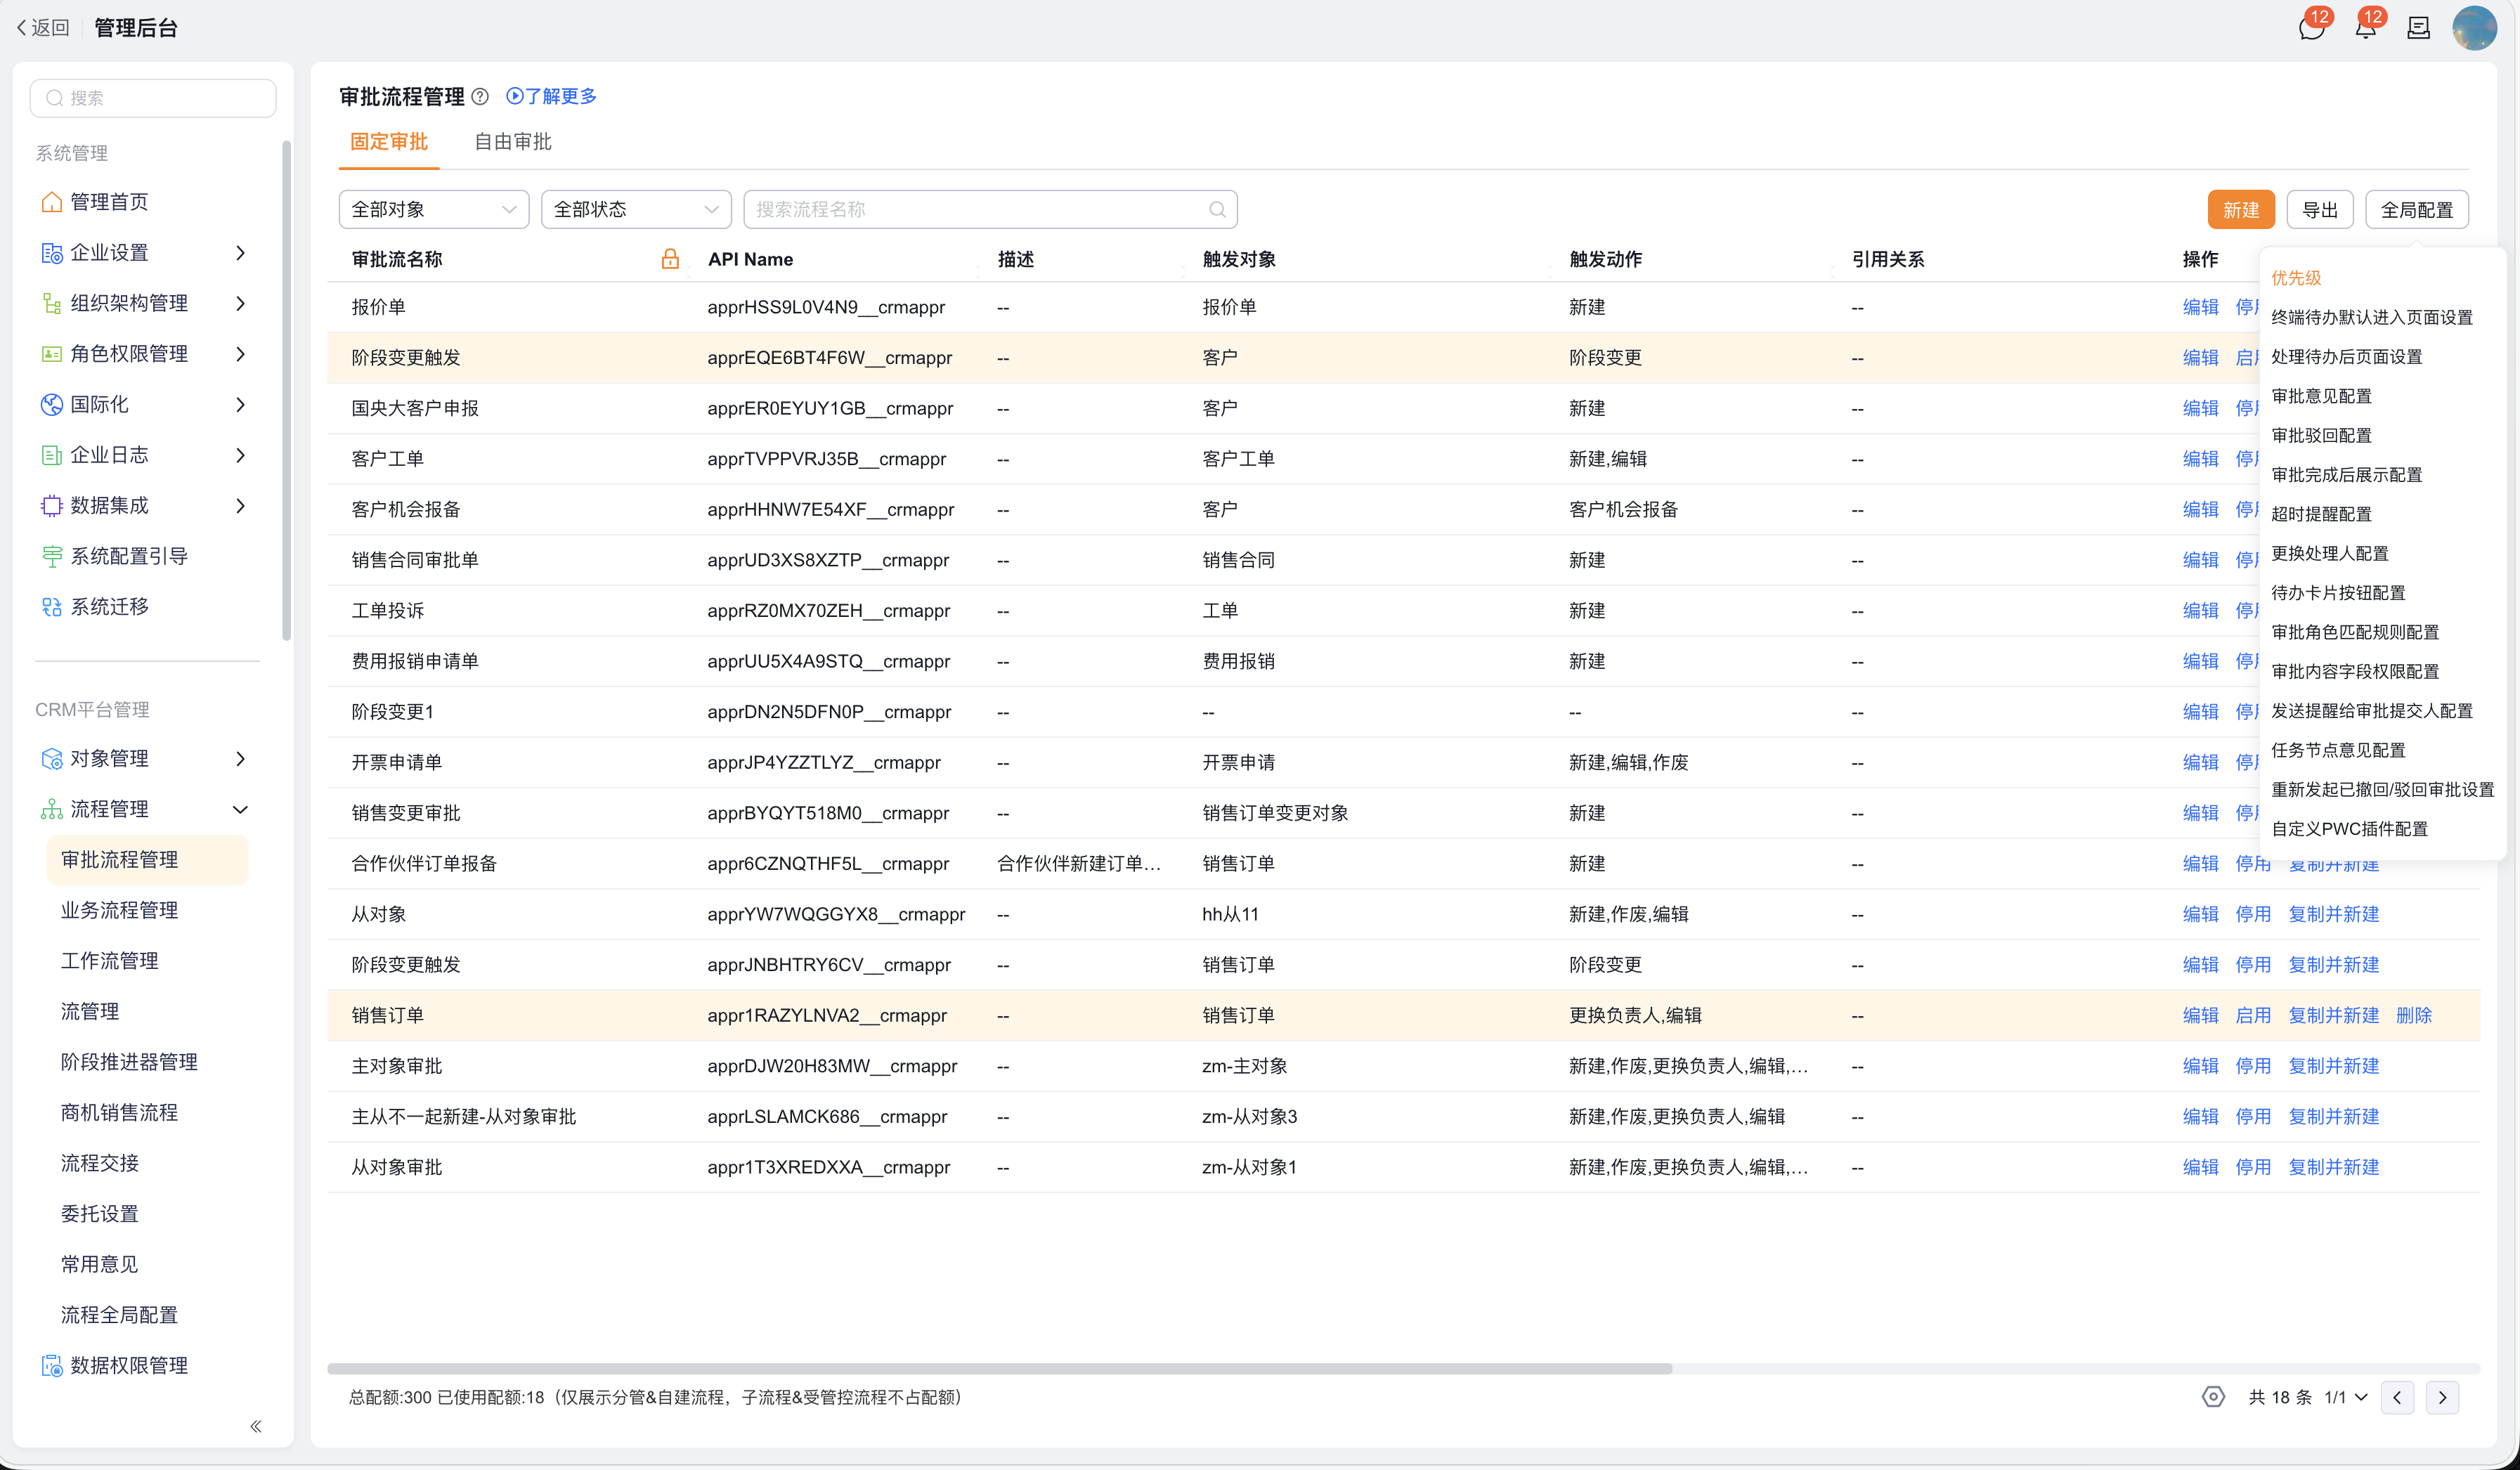This screenshot has width=2520, height=1470.
Task: Open 系统迁移 in sidebar
Action: coord(109,607)
